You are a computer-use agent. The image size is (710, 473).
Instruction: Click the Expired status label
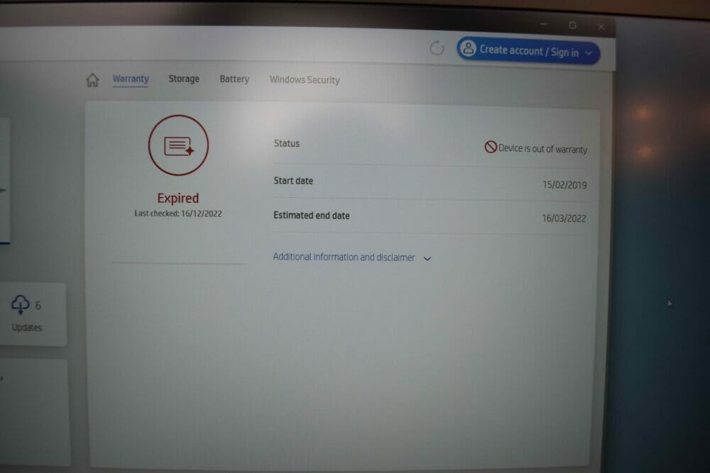point(178,198)
